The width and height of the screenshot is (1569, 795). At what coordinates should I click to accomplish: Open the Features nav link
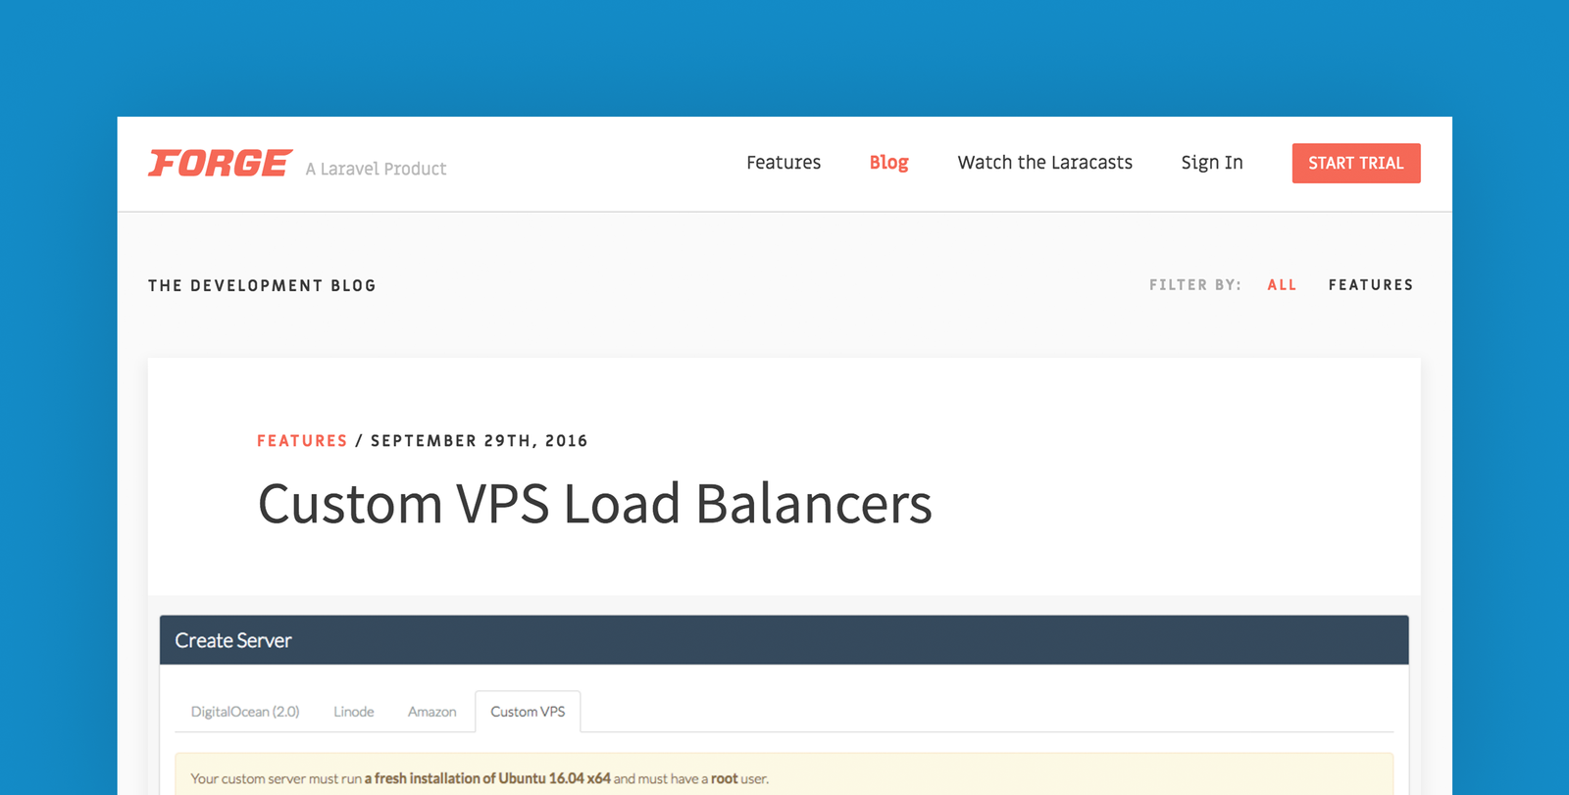784,163
